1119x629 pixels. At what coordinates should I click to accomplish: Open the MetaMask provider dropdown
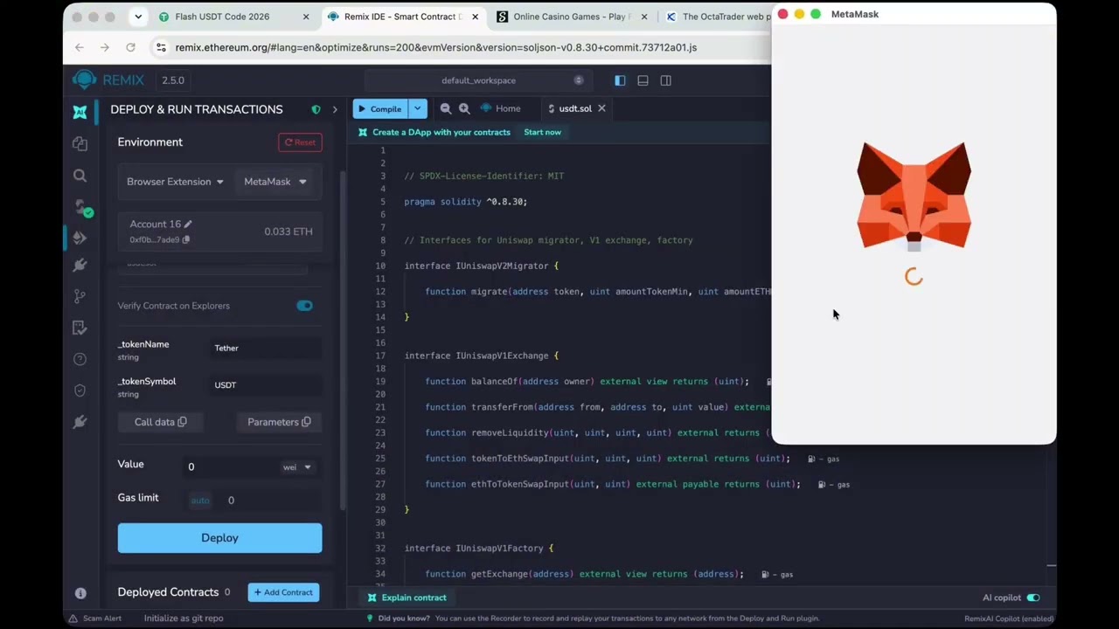click(x=275, y=182)
